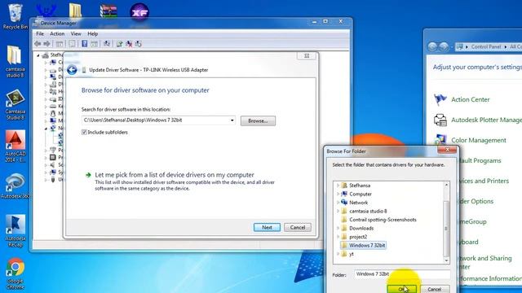Expand the Downloads folder node

coord(338,228)
